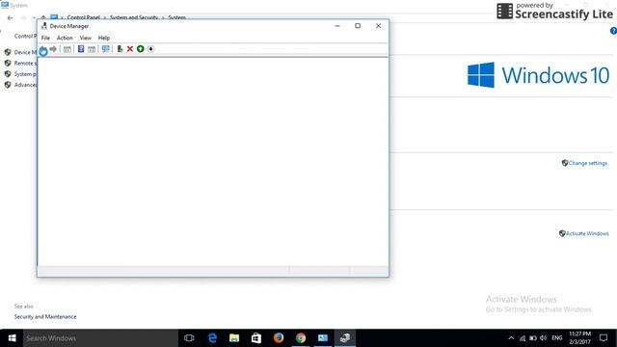Open the Windows Store taskbar icon
The width and height of the screenshot is (617, 347).
(x=256, y=338)
